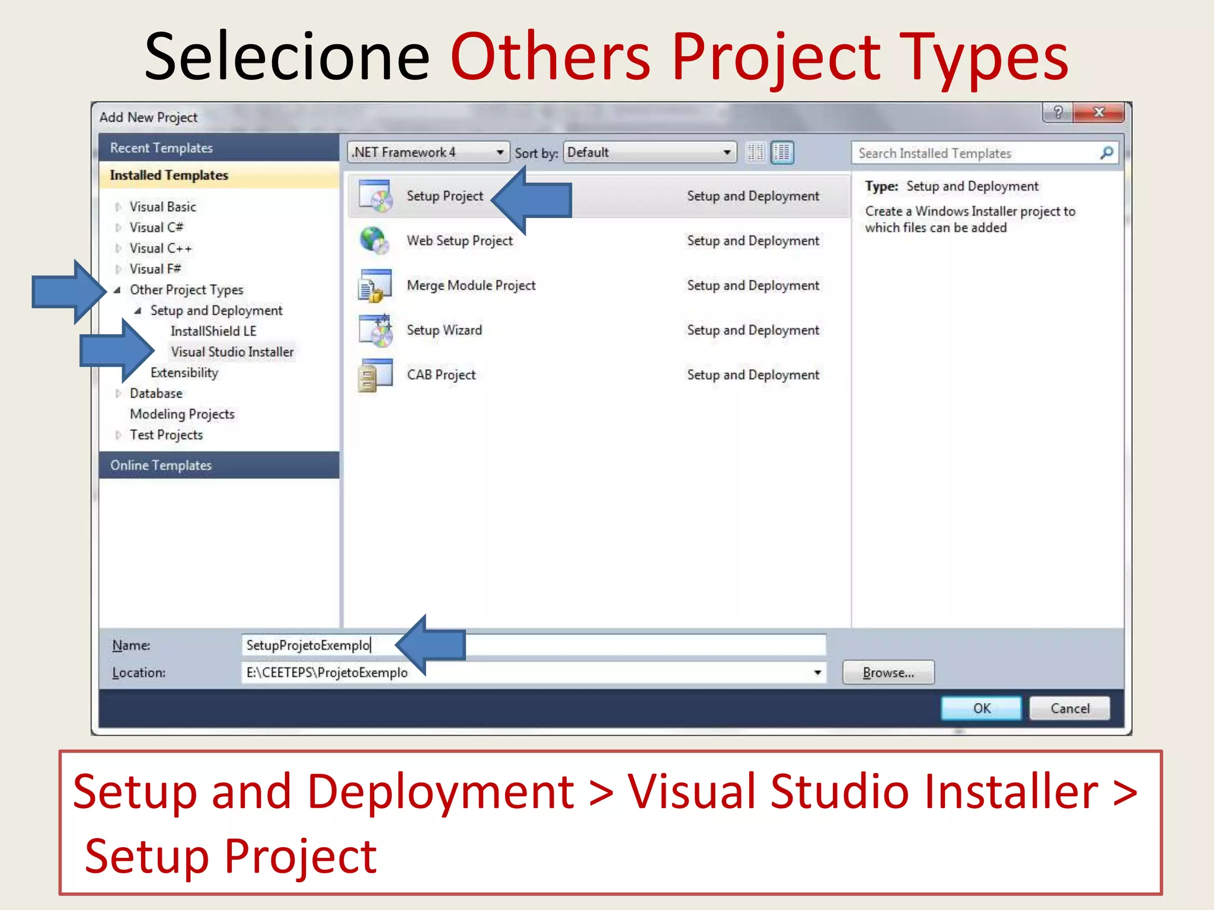Expand the Database node

[118, 393]
